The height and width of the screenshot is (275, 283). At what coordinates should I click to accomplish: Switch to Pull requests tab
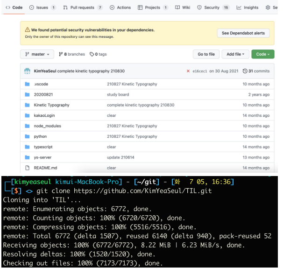[83, 7]
